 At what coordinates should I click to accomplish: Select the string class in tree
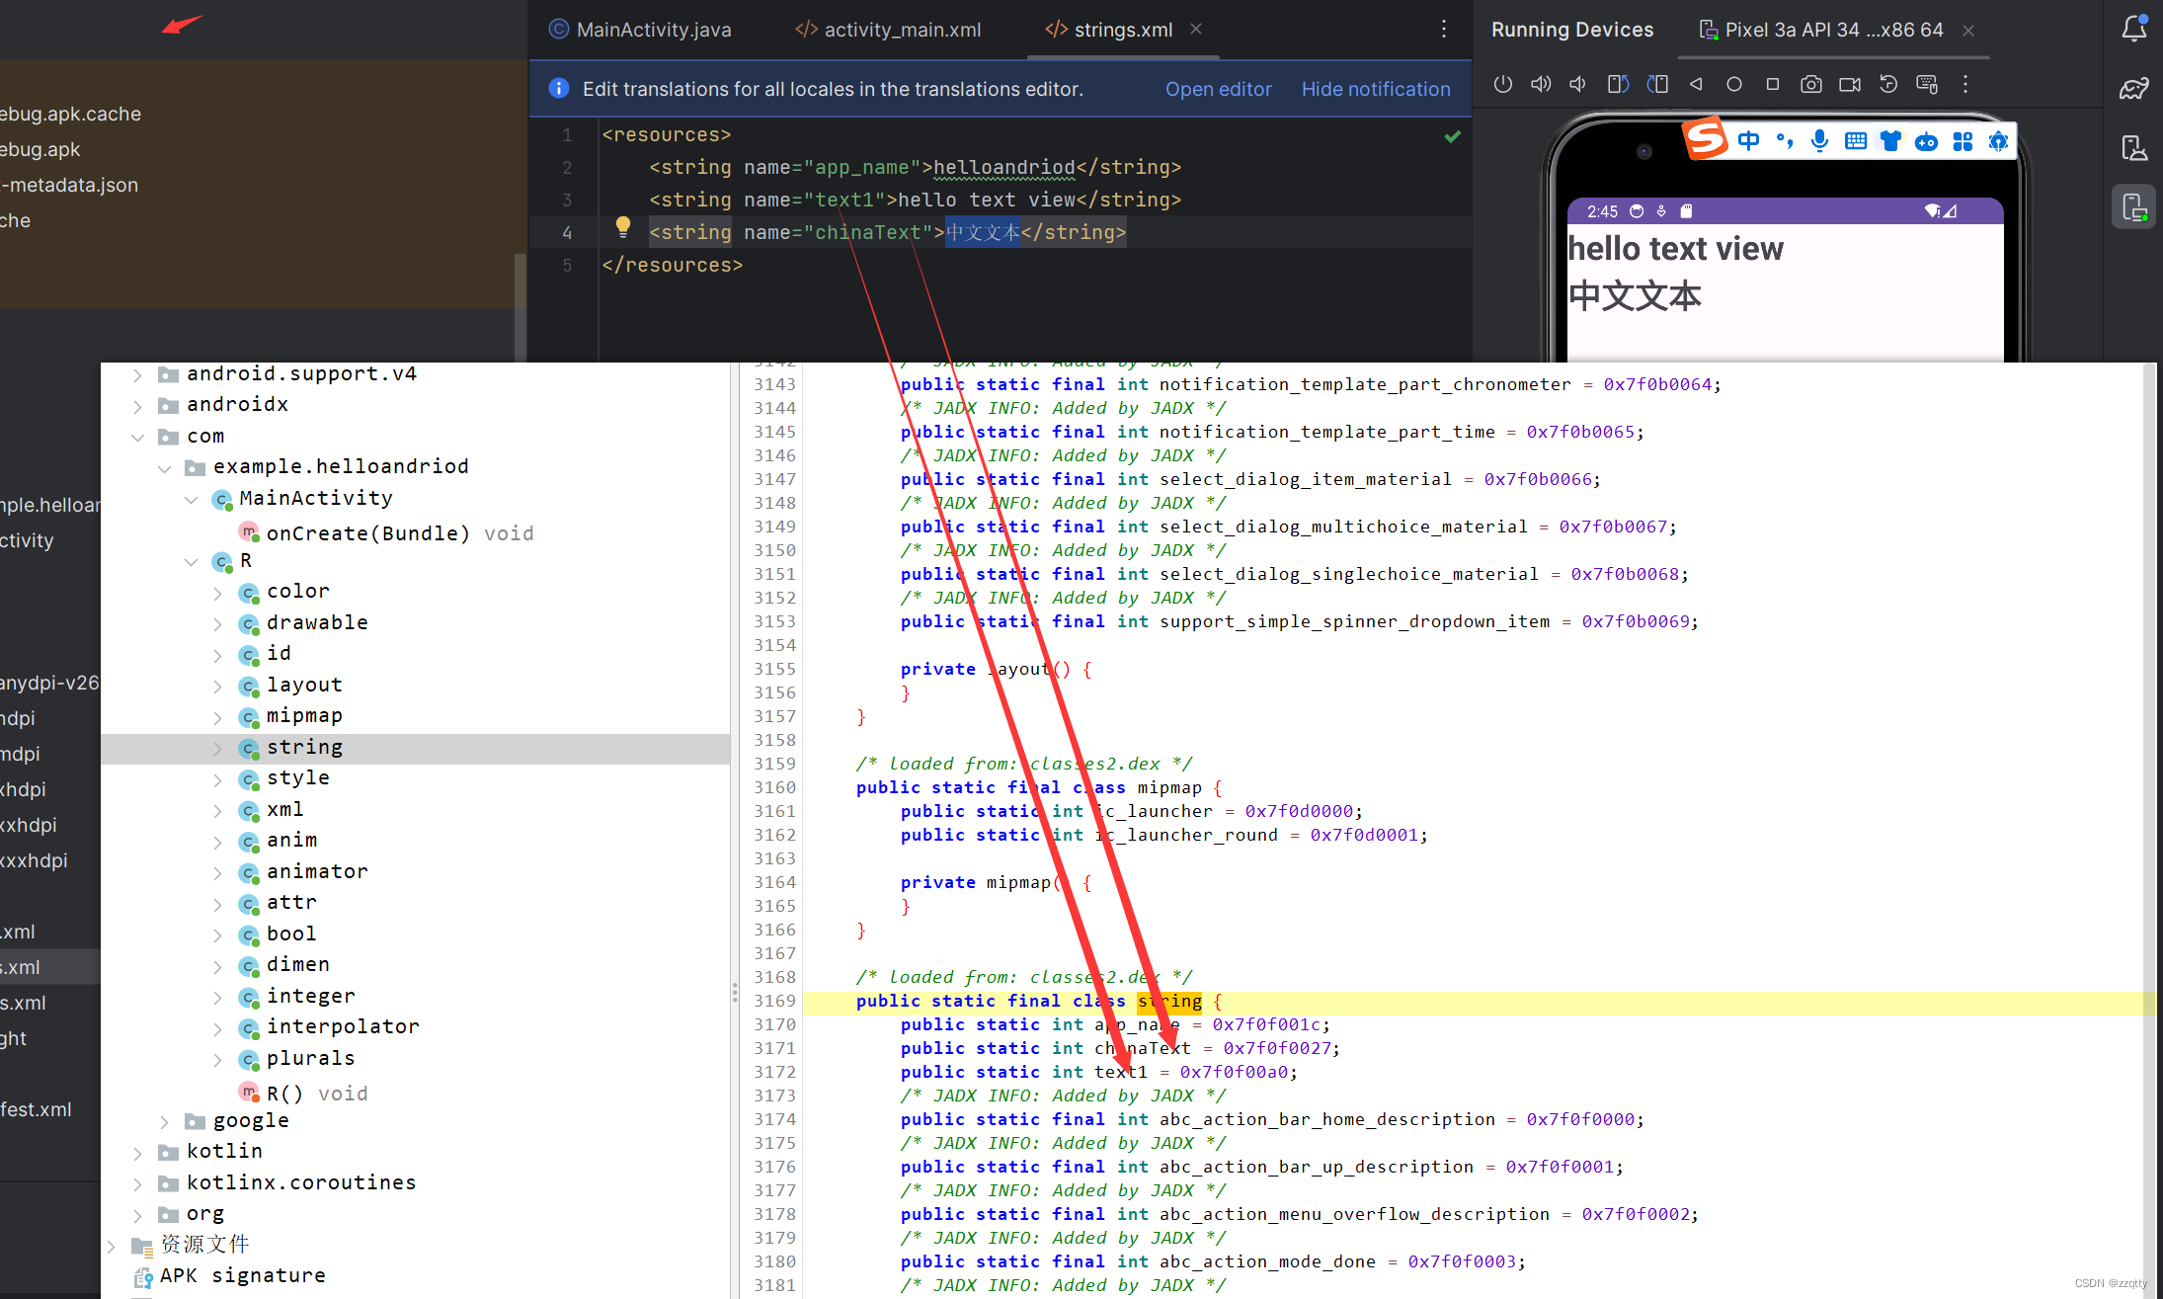304,748
